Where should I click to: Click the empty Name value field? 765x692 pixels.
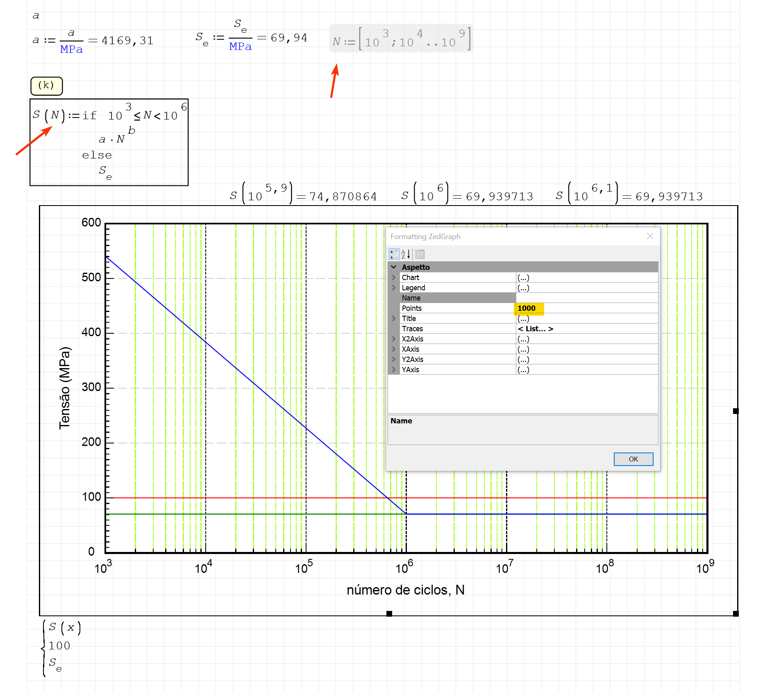click(586, 298)
